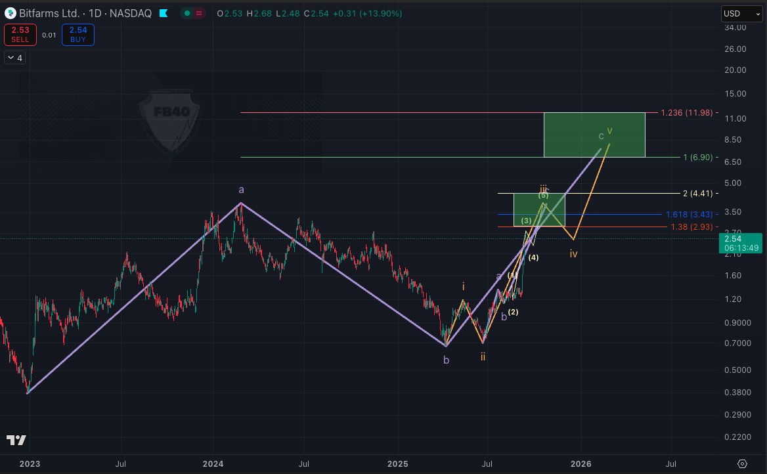Click the 0.3800 price axis label
This screenshot has height=474, width=767.
point(737,393)
